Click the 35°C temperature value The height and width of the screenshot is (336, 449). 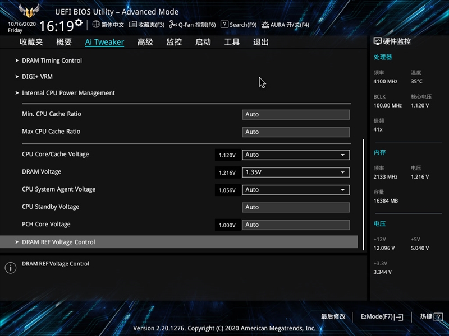point(416,81)
